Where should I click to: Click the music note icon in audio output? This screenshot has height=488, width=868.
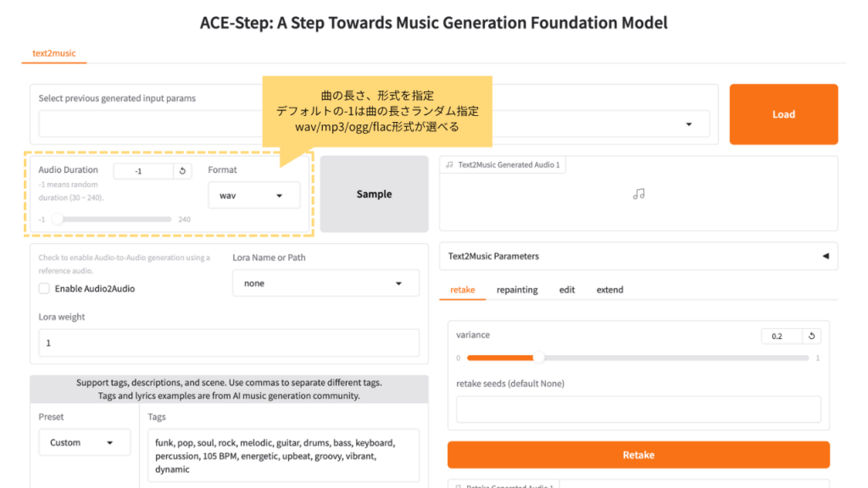638,194
